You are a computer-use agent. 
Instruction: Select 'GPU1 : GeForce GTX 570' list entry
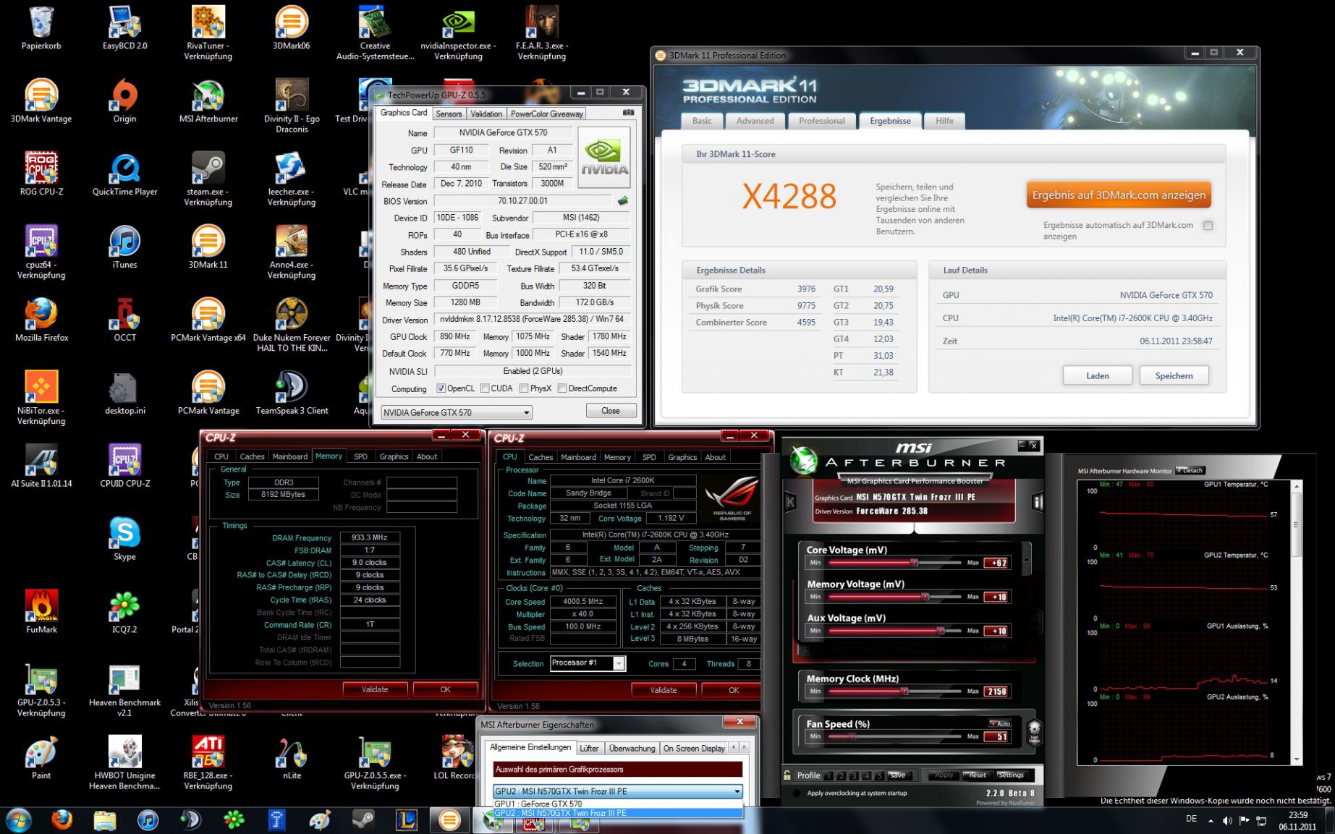coord(618,804)
